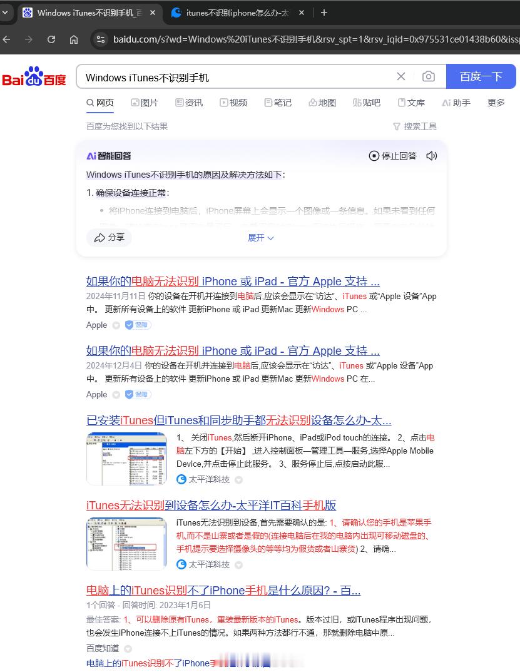This screenshot has width=520, height=672.
Task: Open the AI 助手 tab
Action: (456, 103)
